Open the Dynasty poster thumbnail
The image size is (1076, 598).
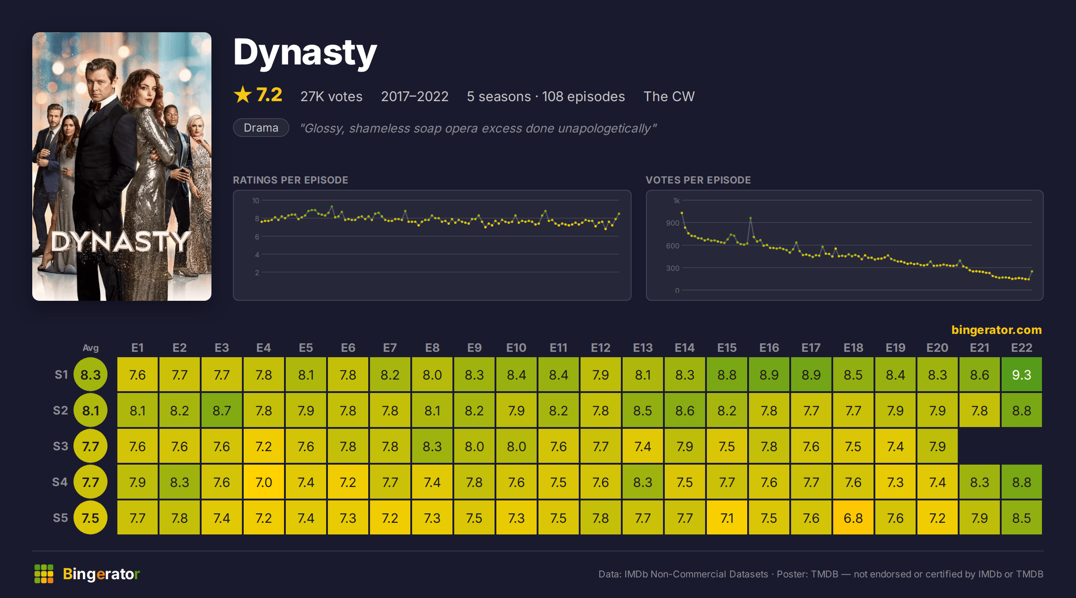coord(122,167)
